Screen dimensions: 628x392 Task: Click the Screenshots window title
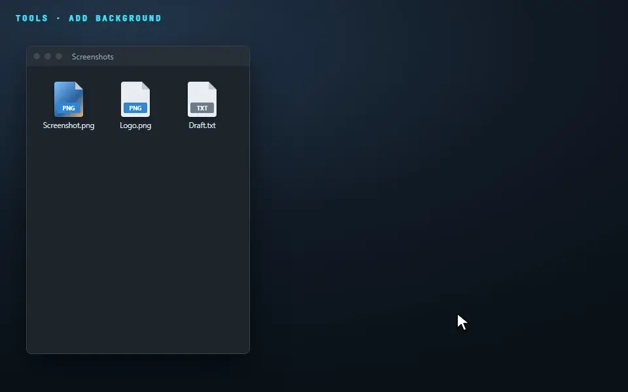point(92,57)
